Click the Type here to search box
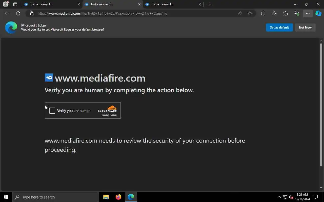Image resolution: width=324 pixels, height=202 pixels. coord(56,197)
